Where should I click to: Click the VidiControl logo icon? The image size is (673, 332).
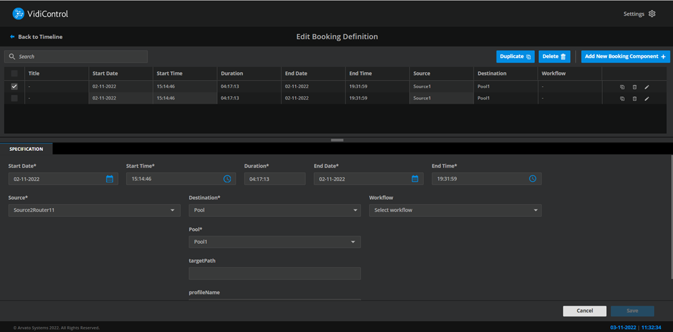point(18,13)
